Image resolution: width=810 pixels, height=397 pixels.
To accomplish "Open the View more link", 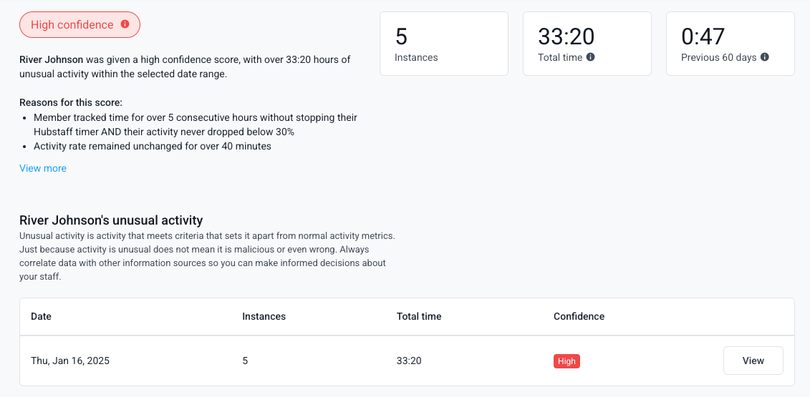I will (x=43, y=168).
